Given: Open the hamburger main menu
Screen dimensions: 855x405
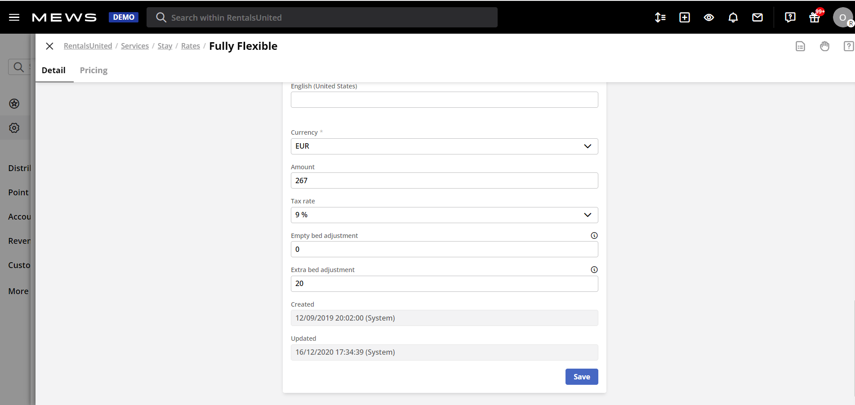Looking at the screenshot, I should pyautogui.click(x=14, y=18).
